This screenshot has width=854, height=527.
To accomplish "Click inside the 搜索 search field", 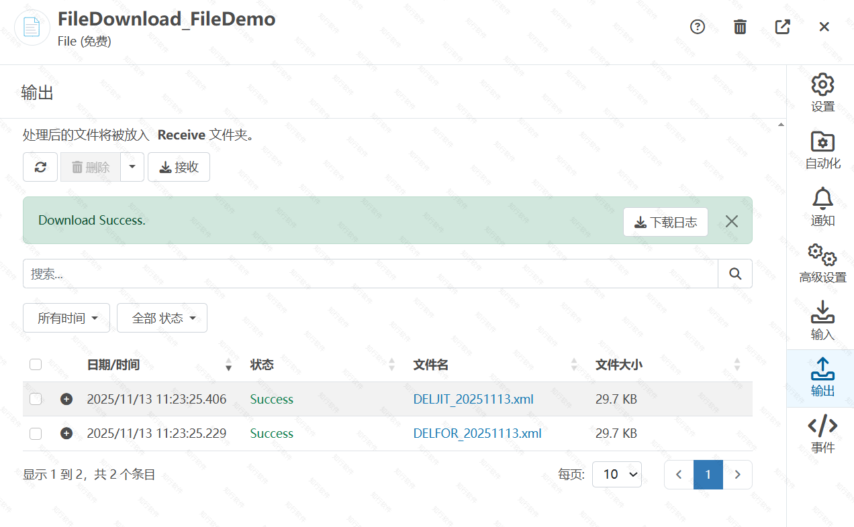I will tap(369, 274).
